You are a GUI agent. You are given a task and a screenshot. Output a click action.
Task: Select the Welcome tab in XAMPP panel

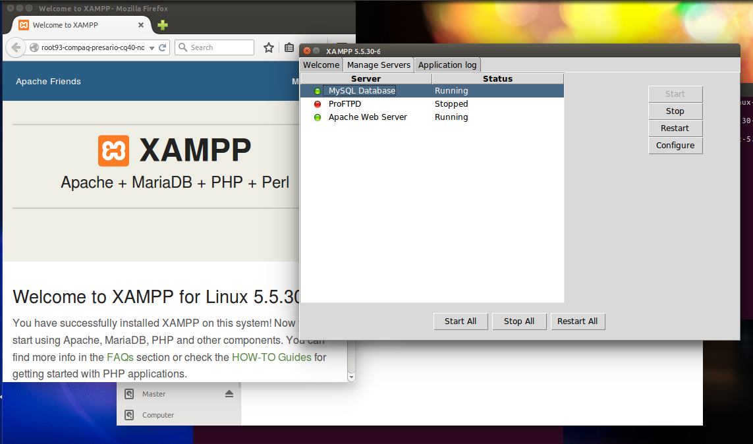point(321,65)
